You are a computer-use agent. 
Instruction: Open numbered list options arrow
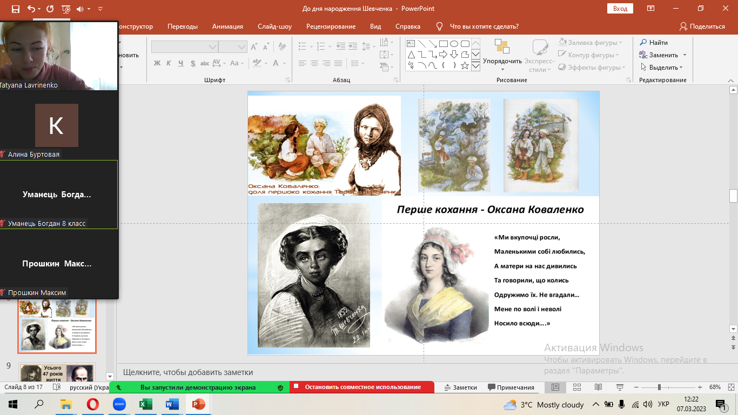coord(328,47)
